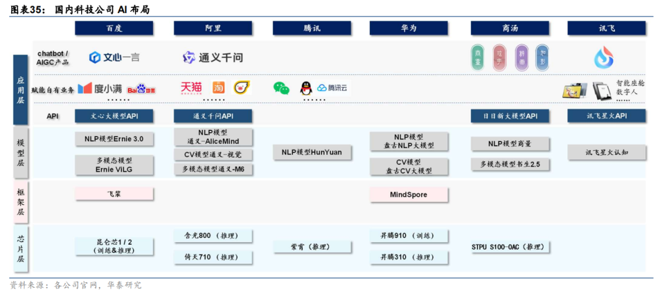Click the 文心一言 hexagon logo
Screen dimensions: 669x294
95,57
